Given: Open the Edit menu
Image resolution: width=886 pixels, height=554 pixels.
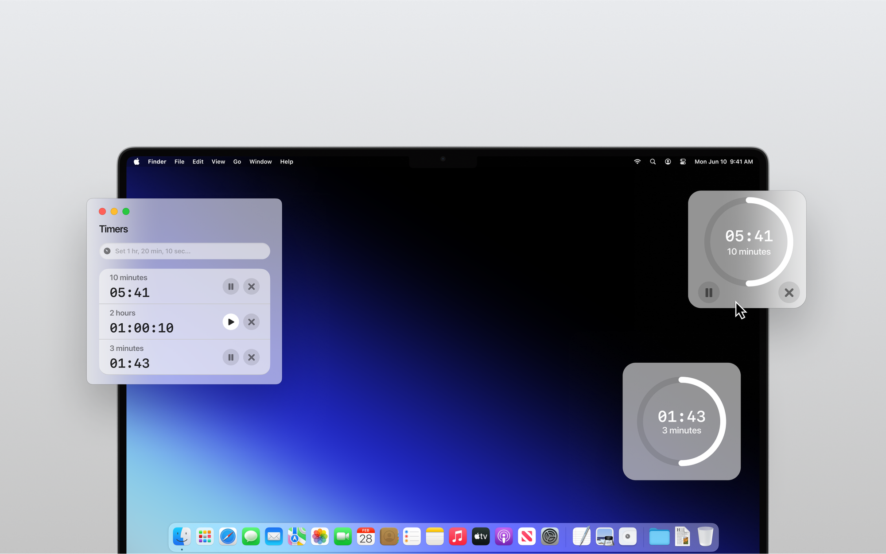Looking at the screenshot, I should point(198,162).
